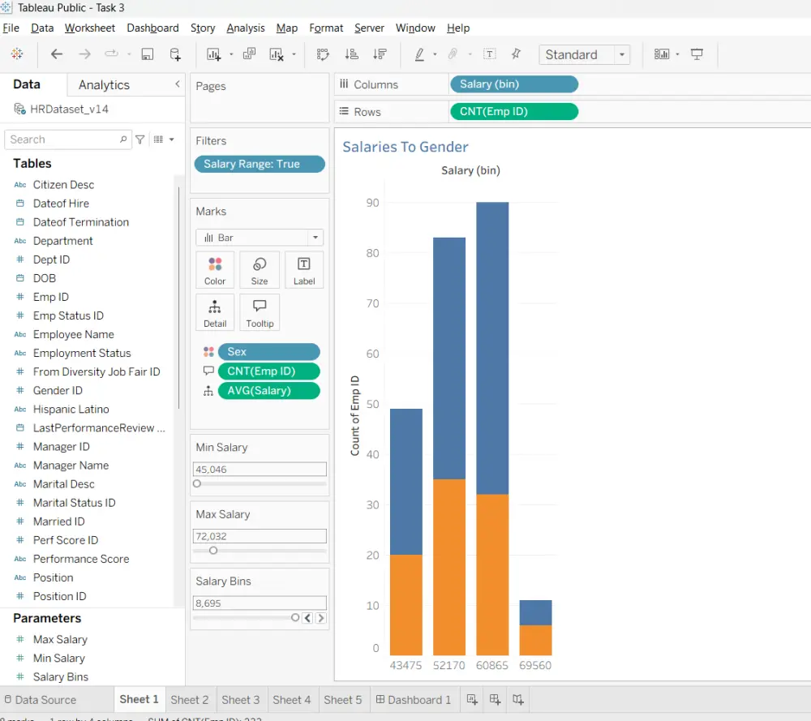Click the Salary Range: True filter pill
Viewport: 811px width, 721px height.
pyautogui.click(x=260, y=164)
